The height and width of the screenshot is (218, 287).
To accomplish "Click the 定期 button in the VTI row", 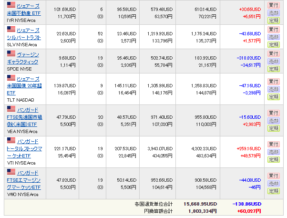I will click(x=274, y=159).
